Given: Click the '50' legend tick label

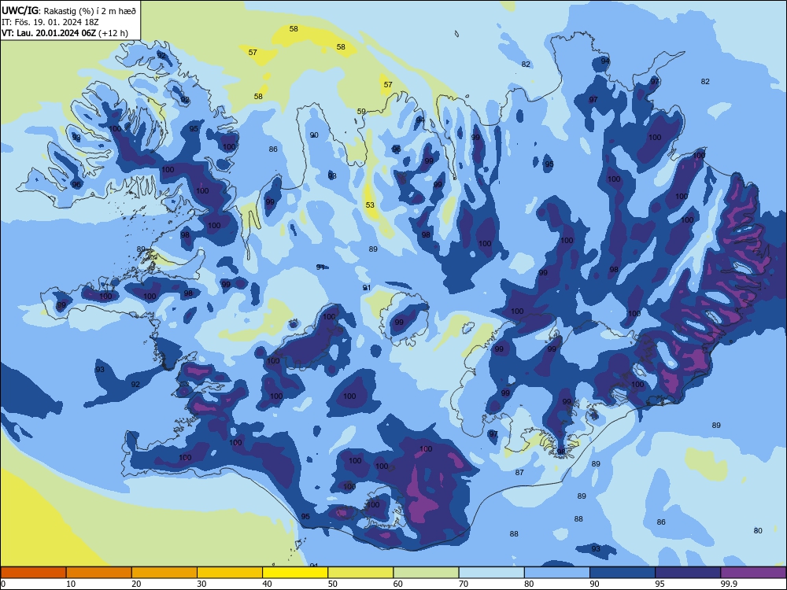Looking at the screenshot, I should click(332, 584).
